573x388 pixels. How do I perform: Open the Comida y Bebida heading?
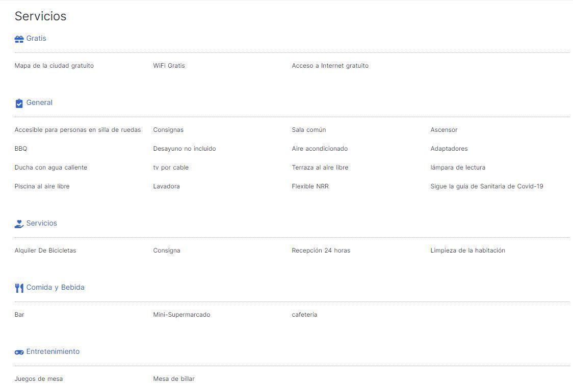55,287
